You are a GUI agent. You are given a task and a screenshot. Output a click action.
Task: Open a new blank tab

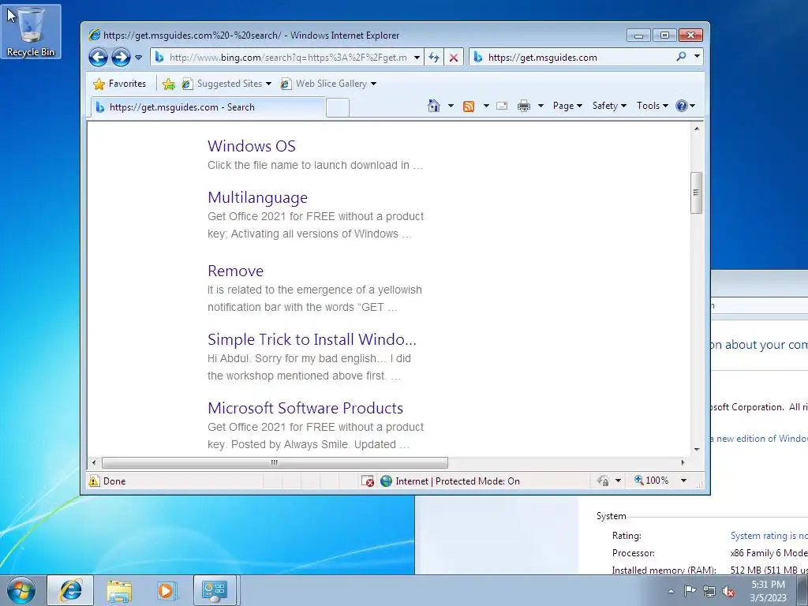point(338,107)
